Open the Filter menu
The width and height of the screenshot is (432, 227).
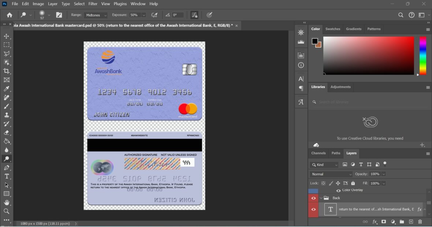pyautogui.click(x=93, y=4)
